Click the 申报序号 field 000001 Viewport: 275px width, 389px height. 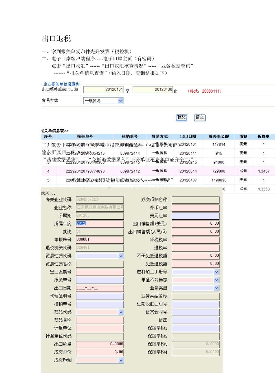tap(100, 240)
